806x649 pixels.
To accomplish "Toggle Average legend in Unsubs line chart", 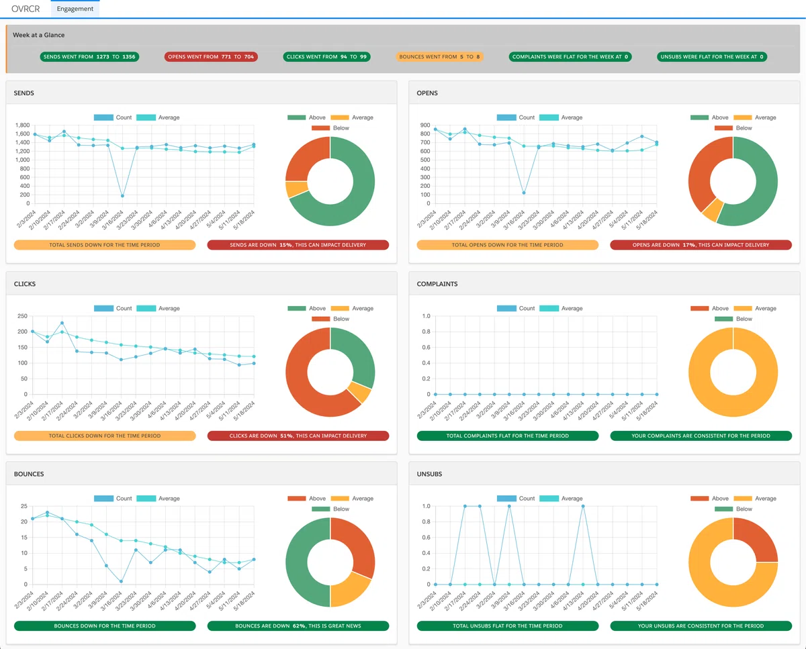I will pyautogui.click(x=561, y=499).
